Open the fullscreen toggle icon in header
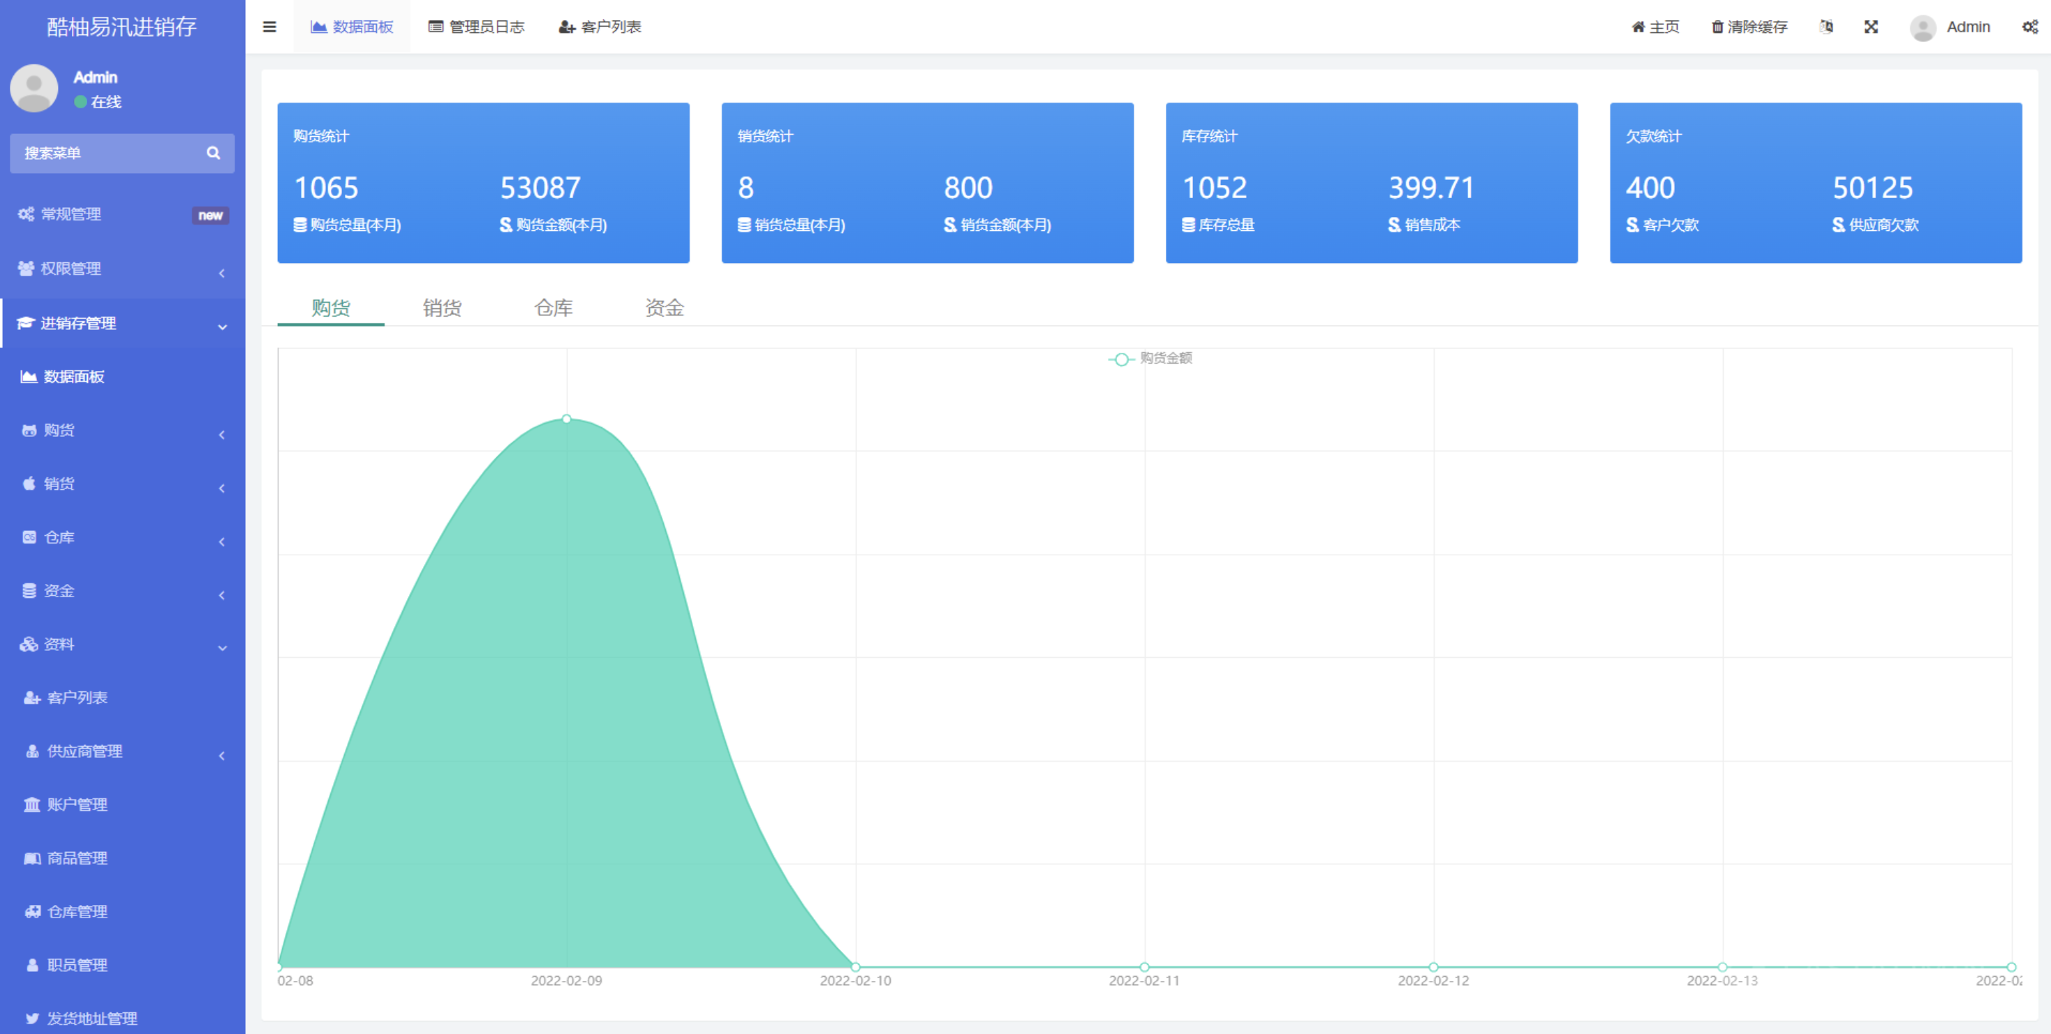 1871,27
